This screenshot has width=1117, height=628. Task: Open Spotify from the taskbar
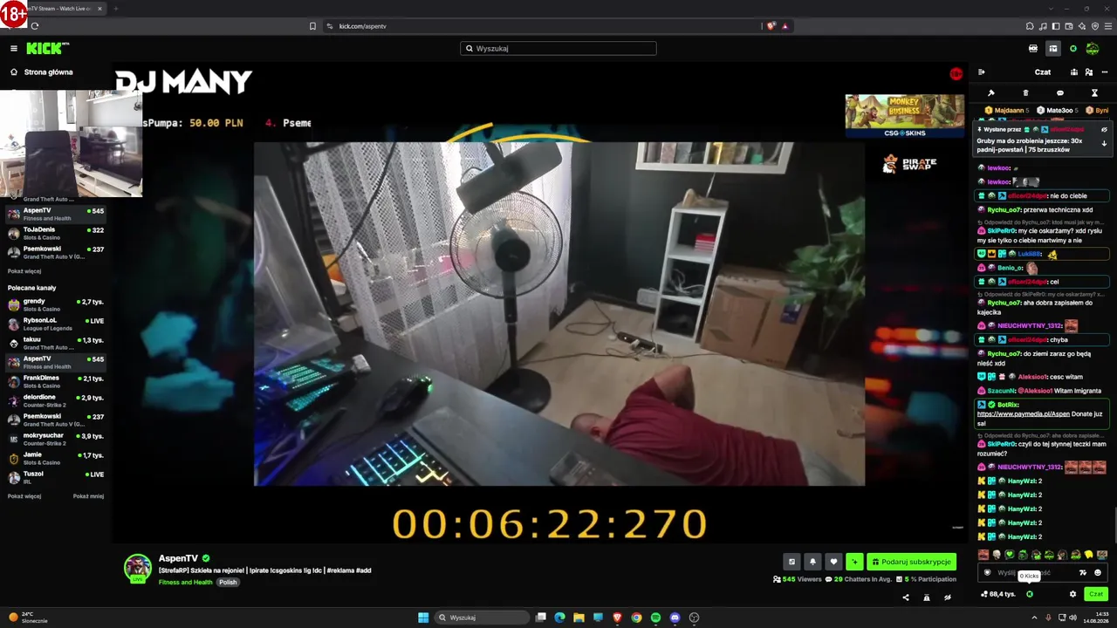pyautogui.click(x=655, y=618)
